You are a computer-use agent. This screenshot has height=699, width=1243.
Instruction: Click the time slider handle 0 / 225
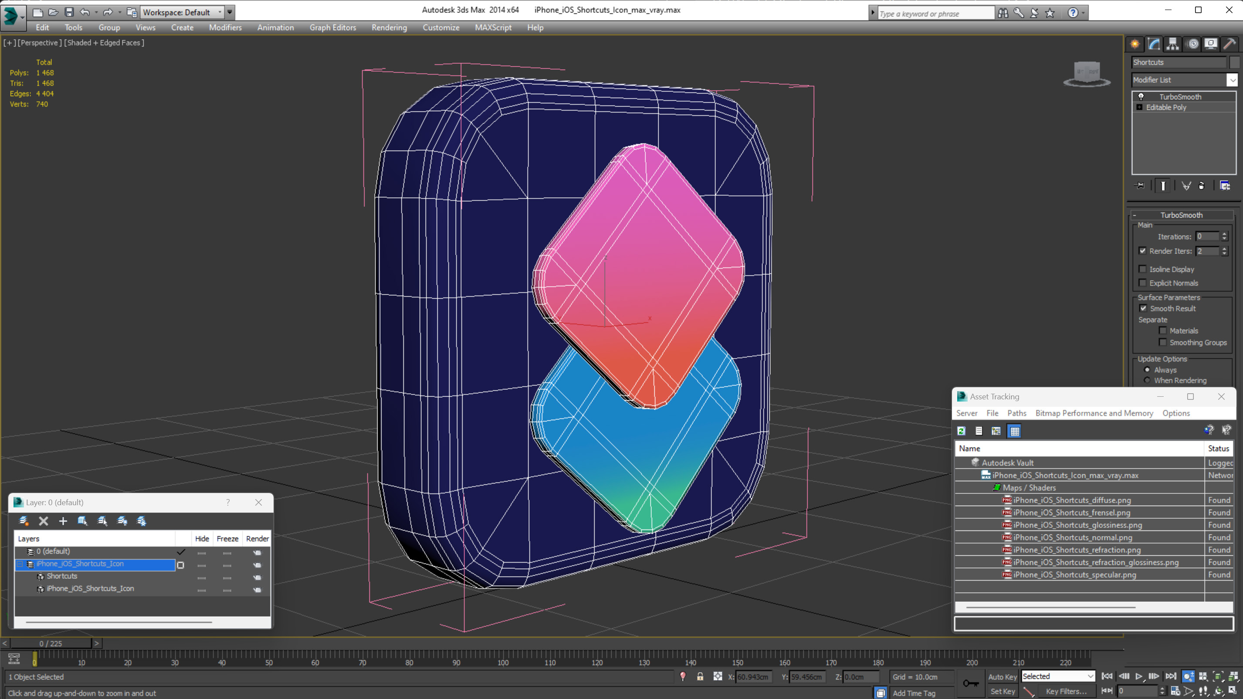tap(51, 644)
